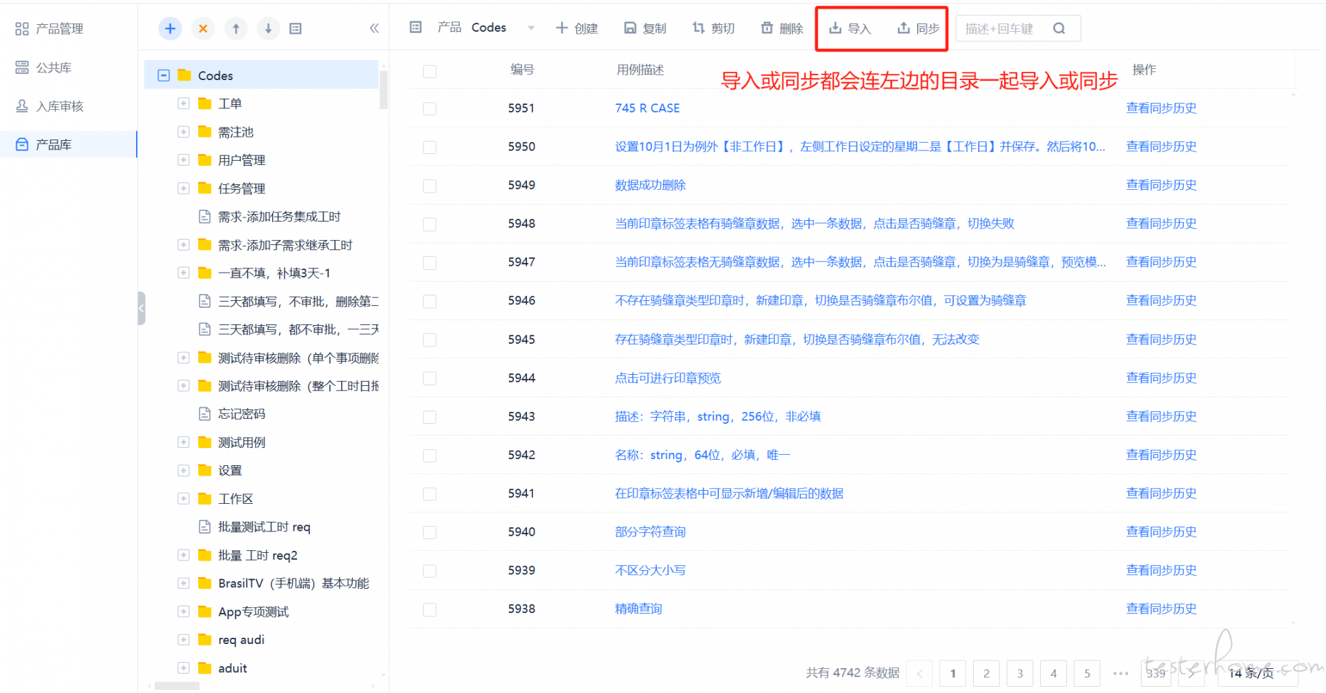Click the move up arrow icon

[x=236, y=28]
